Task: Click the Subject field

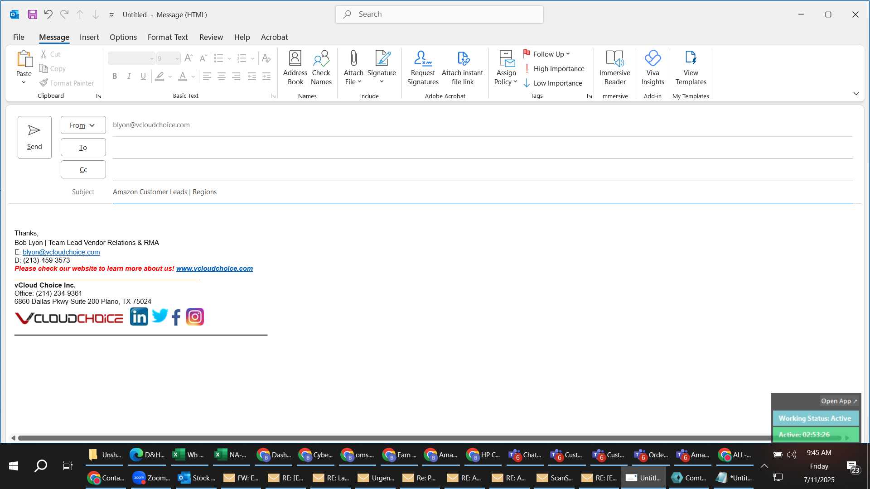Action: coord(483,192)
